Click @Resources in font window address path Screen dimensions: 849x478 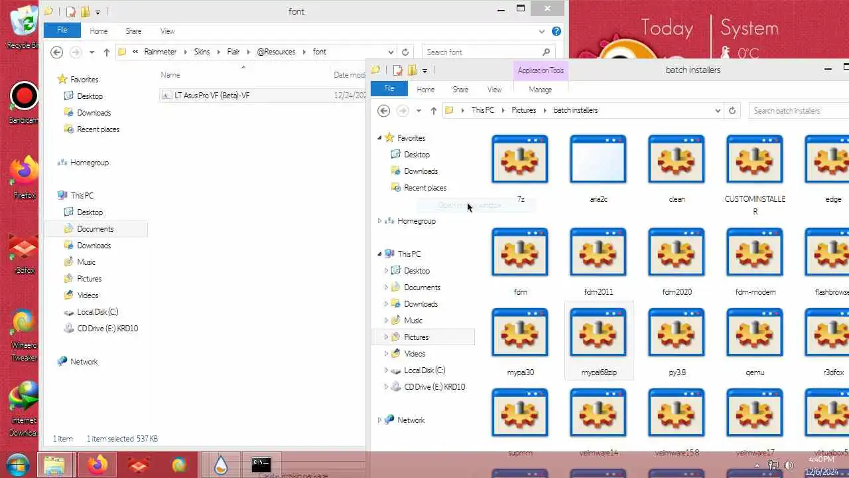pyautogui.click(x=276, y=52)
